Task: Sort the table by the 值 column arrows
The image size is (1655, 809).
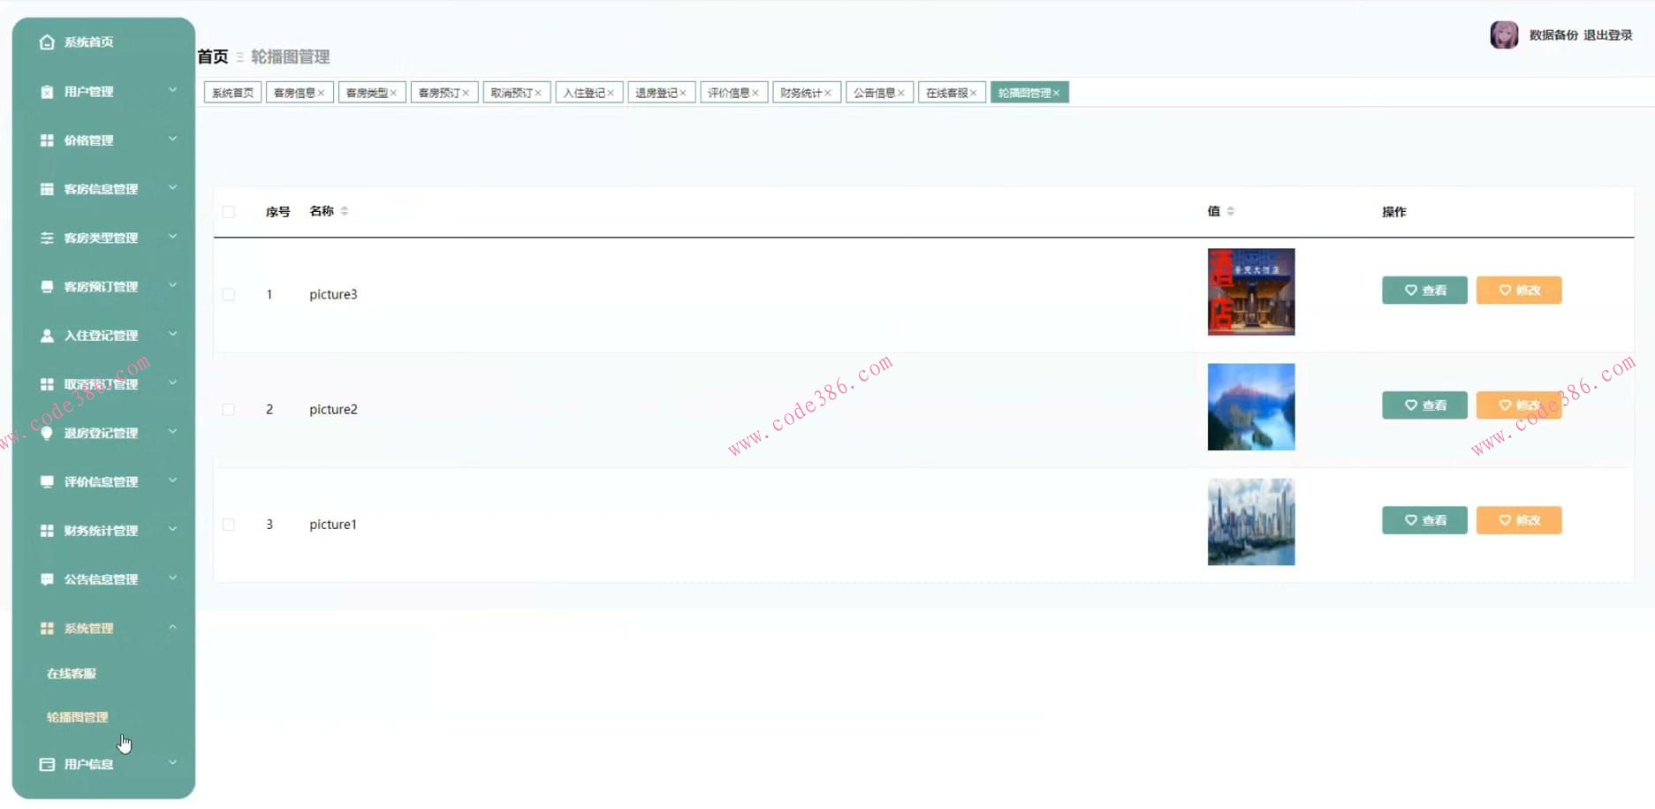Action: pos(1231,211)
